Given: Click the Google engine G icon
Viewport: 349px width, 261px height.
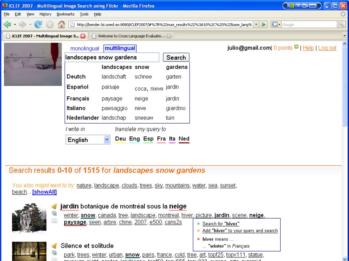Looking at the screenshot, I should (274, 24).
